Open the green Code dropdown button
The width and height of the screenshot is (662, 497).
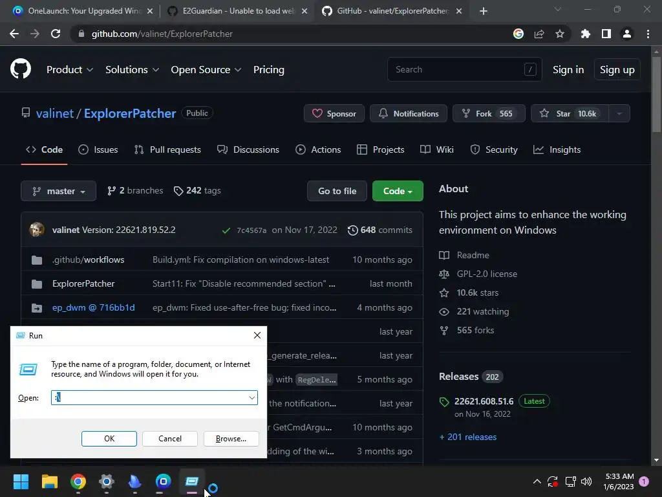[398, 191]
